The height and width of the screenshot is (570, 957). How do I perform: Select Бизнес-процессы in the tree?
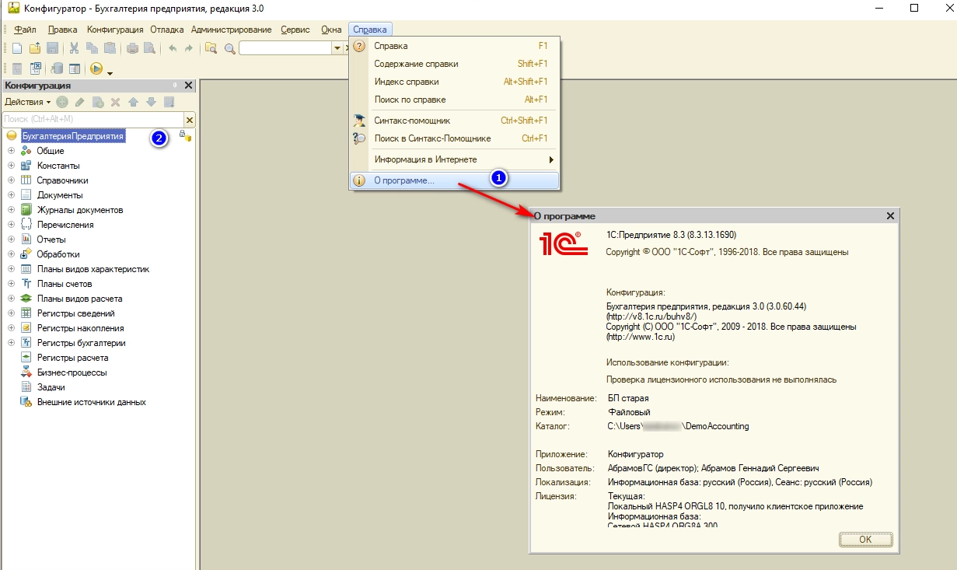pos(72,372)
